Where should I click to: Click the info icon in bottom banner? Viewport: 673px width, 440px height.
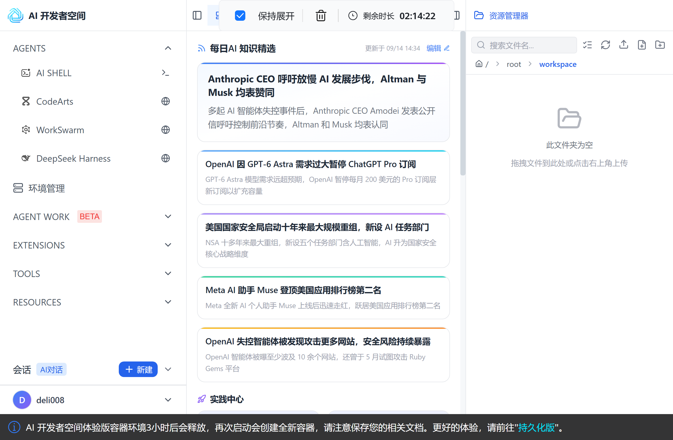(x=14, y=427)
